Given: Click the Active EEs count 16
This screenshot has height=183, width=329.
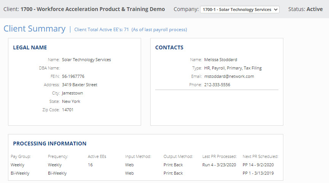Looking at the screenshot, I should (x=90, y=165).
